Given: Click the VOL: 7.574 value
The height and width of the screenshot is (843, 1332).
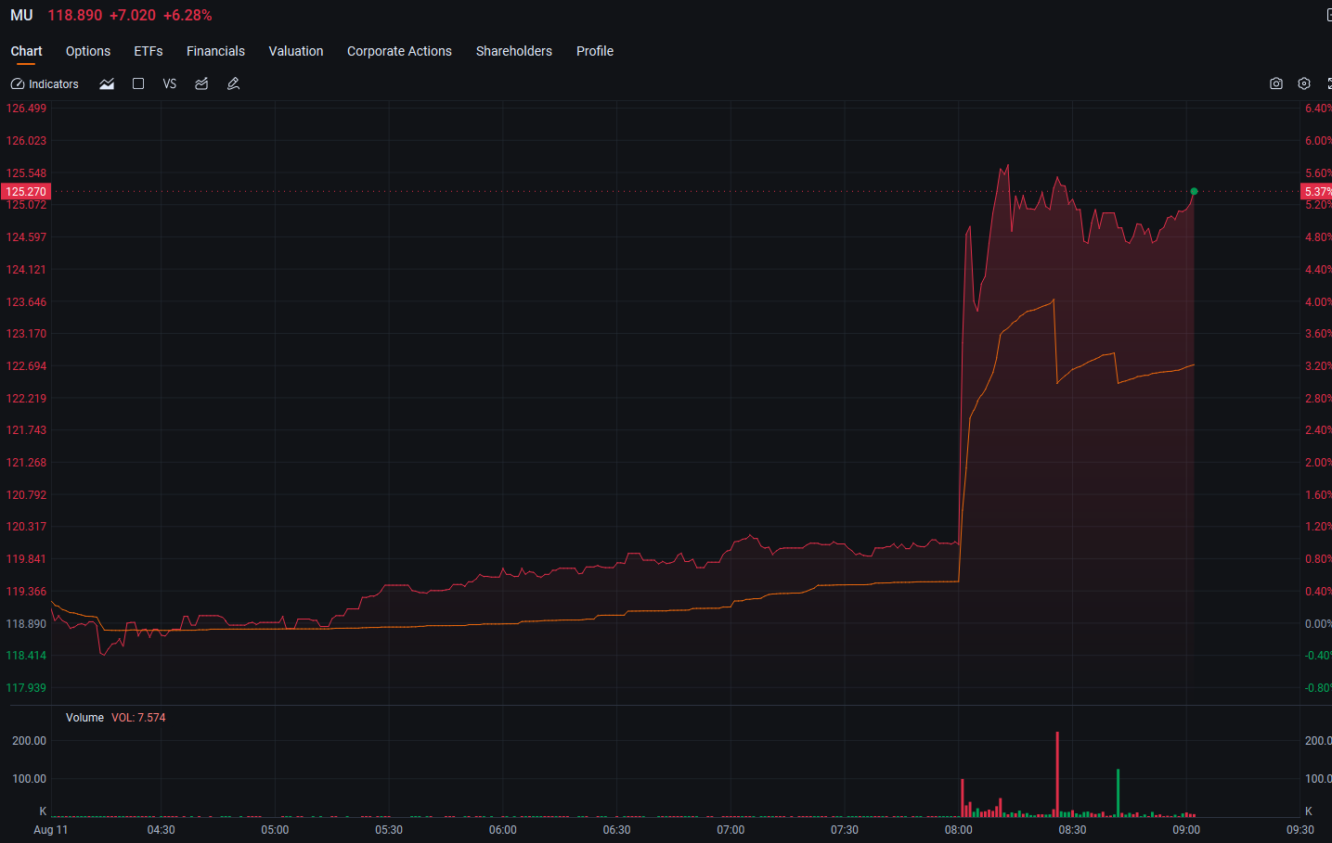Looking at the screenshot, I should coord(138,718).
